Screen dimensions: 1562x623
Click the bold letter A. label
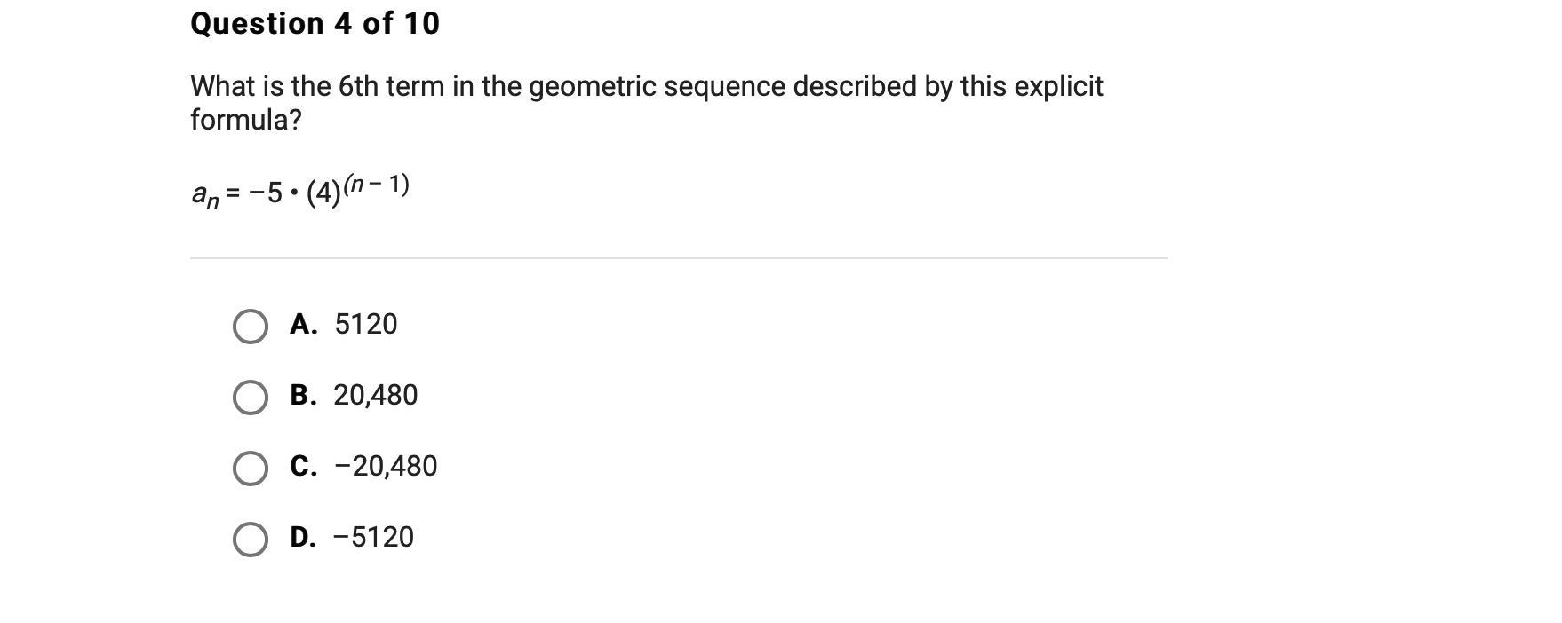click(x=303, y=325)
